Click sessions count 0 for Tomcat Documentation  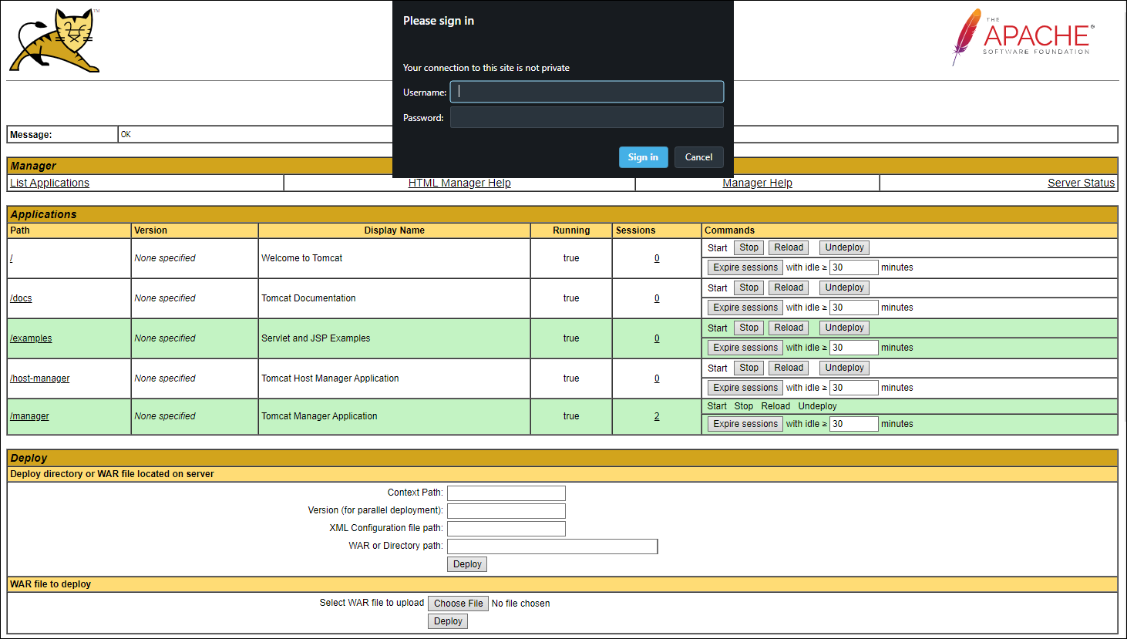[x=657, y=298]
